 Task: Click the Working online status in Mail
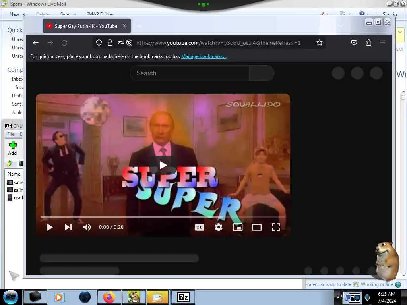coord(377,284)
